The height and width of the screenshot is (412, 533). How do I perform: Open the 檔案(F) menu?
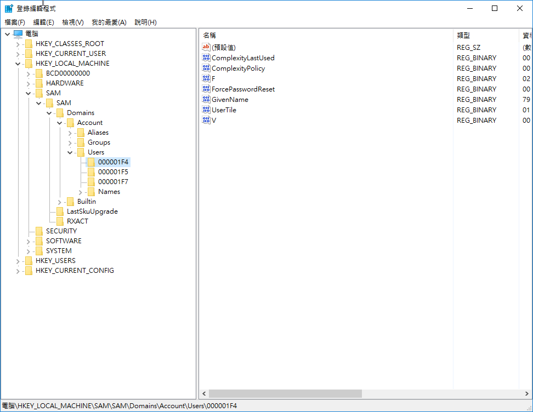click(x=15, y=22)
